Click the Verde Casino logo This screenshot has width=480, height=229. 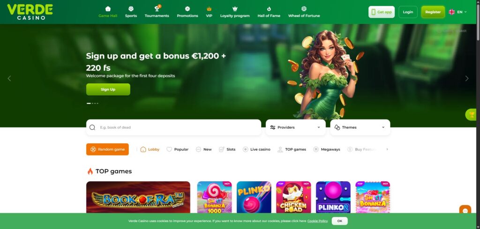click(30, 12)
